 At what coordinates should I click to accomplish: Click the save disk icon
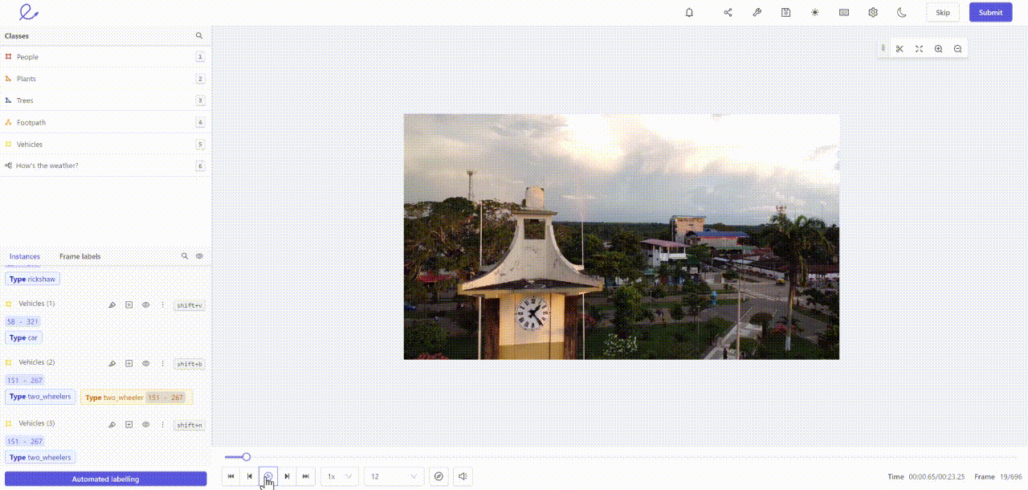(785, 12)
